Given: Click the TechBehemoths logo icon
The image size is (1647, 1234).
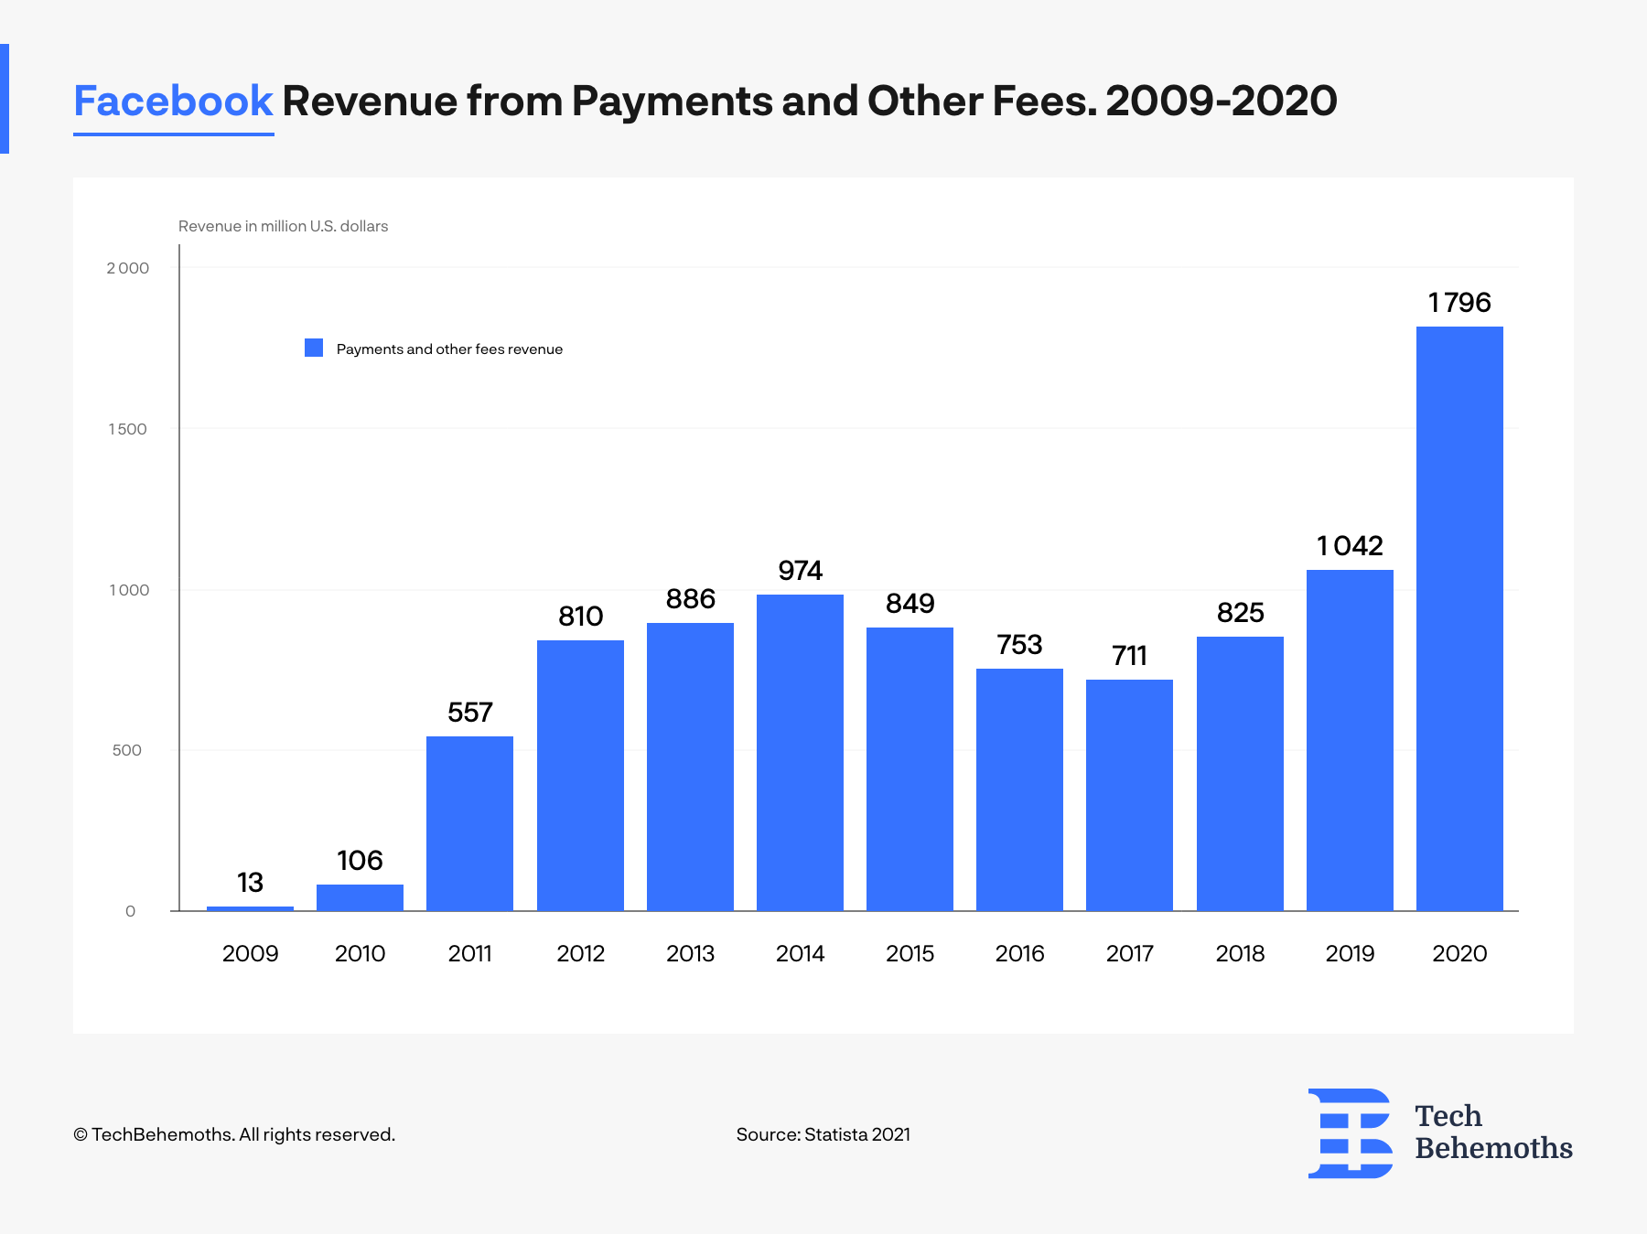Looking at the screenshot, I should pyautogui.click(x=1351, y=1132).
